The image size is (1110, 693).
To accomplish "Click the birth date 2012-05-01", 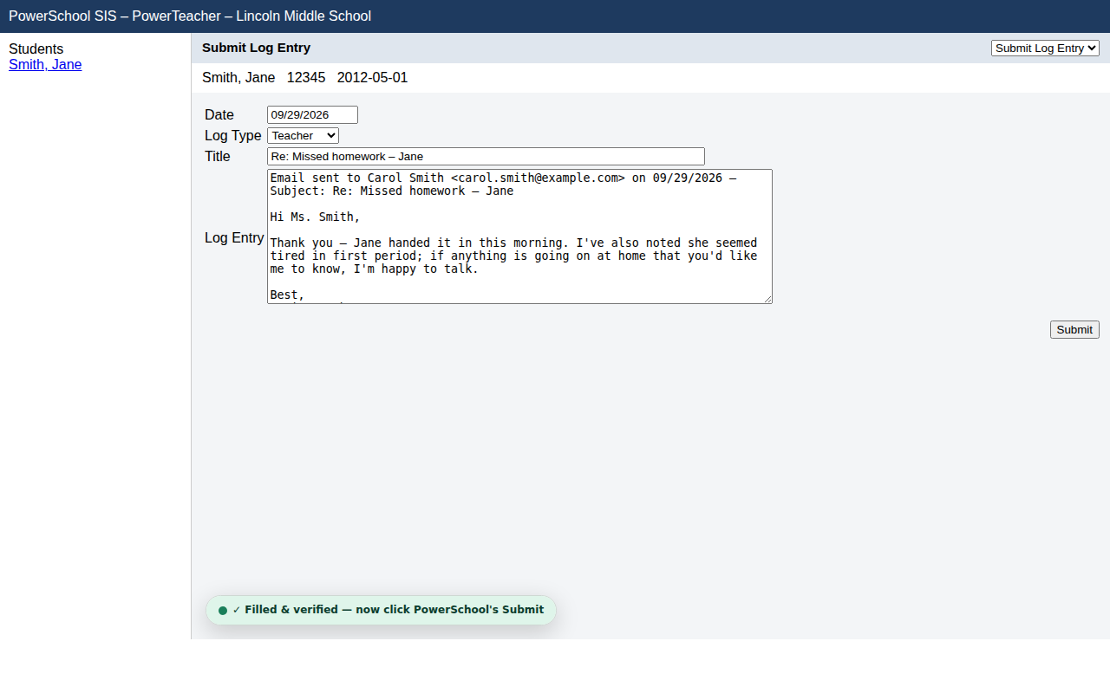I will click(372, 78).
